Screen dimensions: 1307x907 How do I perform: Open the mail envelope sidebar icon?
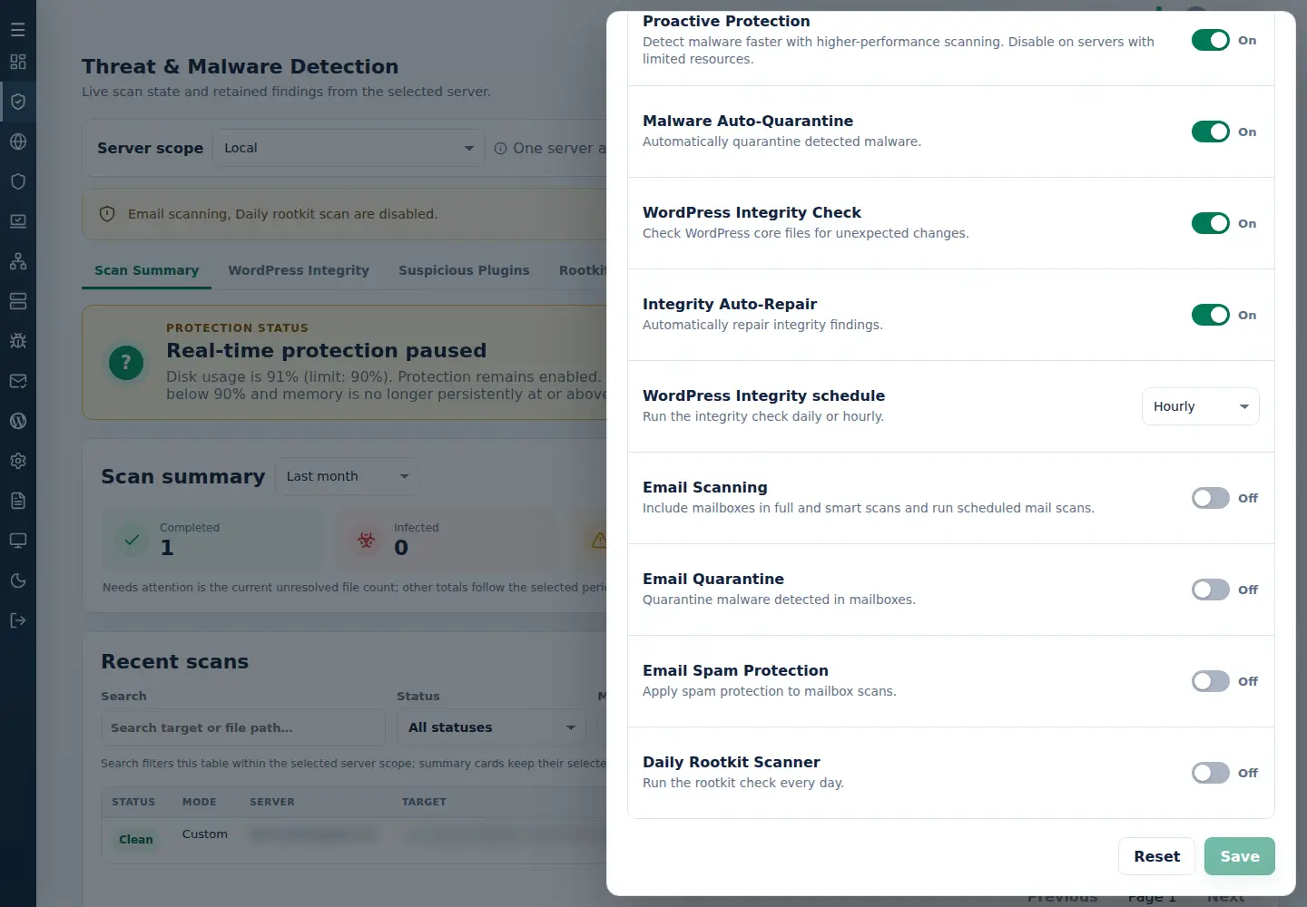coord(18,381)
